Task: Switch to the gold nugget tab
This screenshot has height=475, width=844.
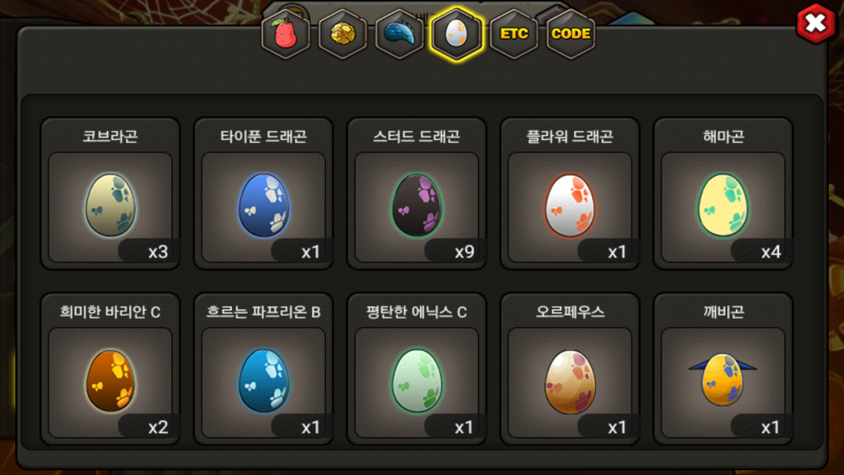Action: tap(343, 34)
